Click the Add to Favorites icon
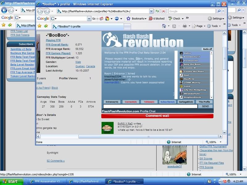Screen dimensions: 247x185 tap(45, 26)
